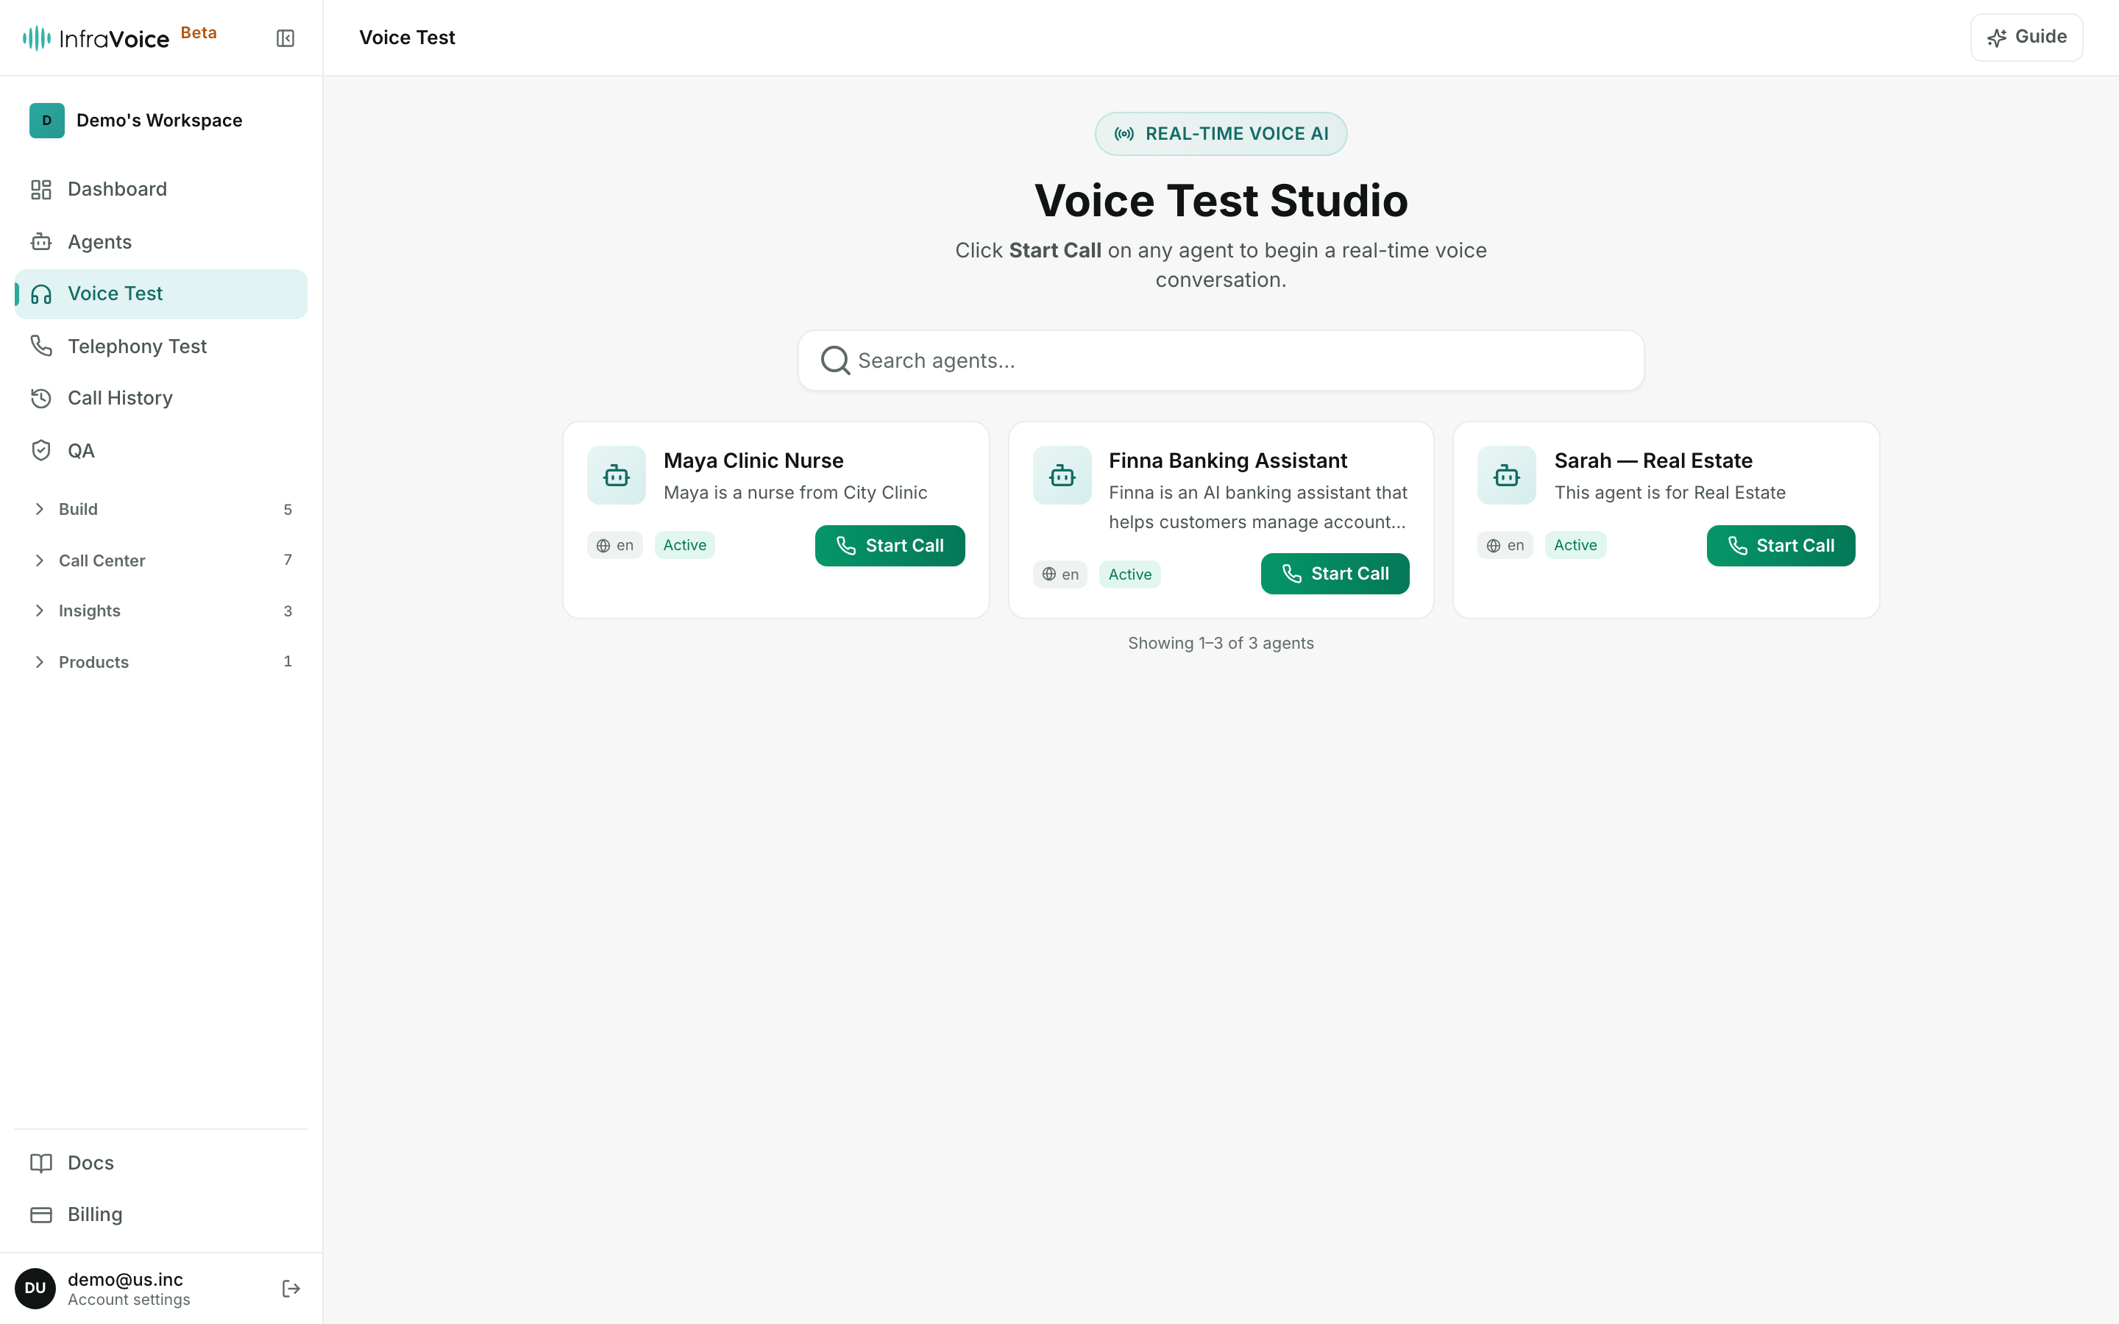This screenshot has width=2119, height=1324.
Task: Click the en language tag on Sarah card
Action: 1505,546
